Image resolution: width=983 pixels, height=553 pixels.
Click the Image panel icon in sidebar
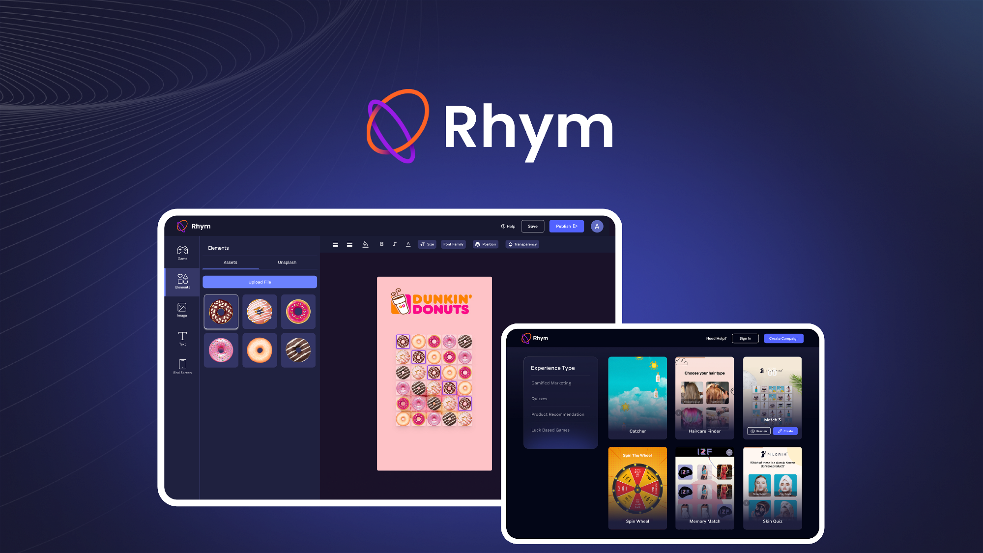coord(182,311)
